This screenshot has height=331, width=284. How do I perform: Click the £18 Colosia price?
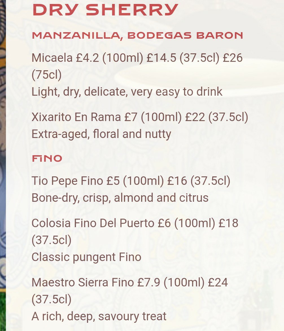[x=229, y=223]
